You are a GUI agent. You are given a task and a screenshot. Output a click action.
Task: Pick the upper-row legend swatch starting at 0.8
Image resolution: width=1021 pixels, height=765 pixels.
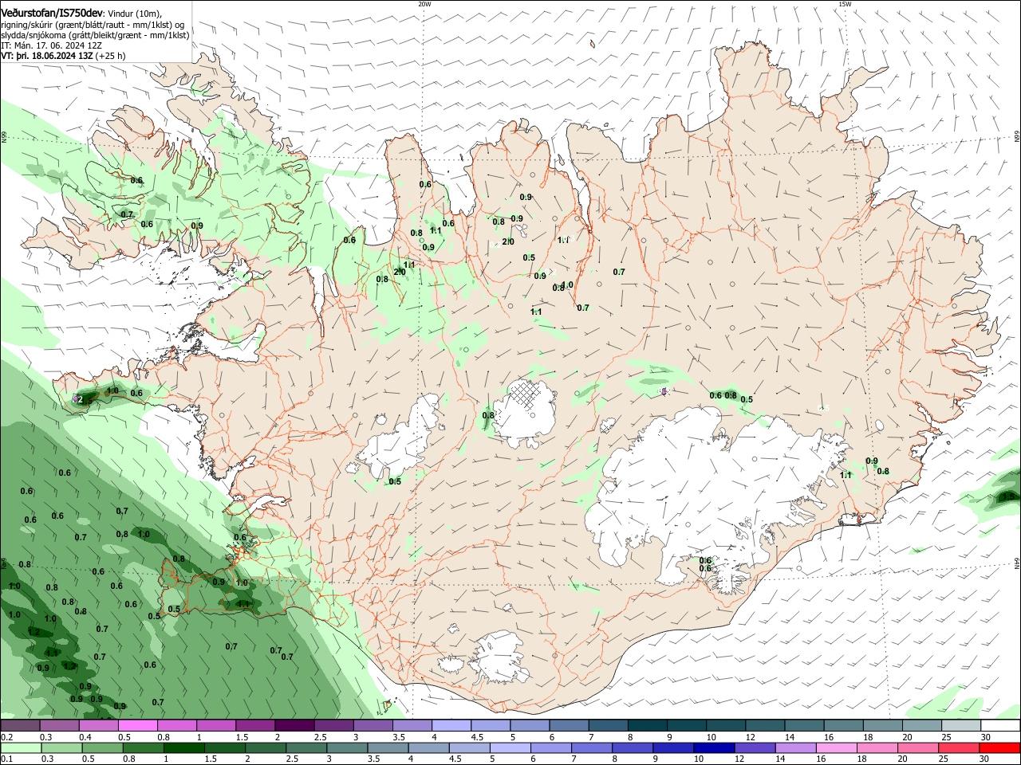coord(176,726)
